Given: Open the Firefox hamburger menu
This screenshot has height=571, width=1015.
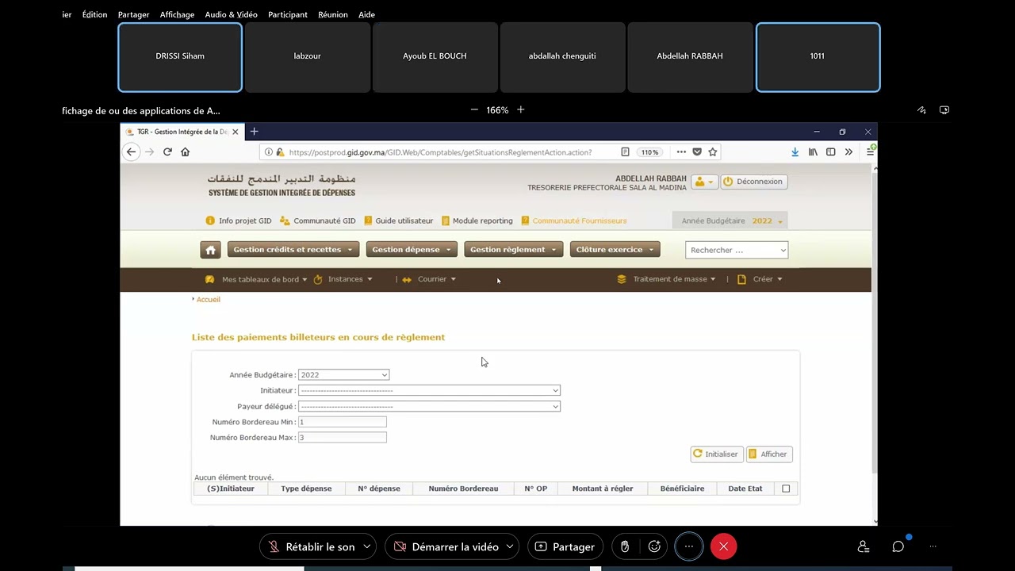Looking at the screenshot, I should coord(870,151).
